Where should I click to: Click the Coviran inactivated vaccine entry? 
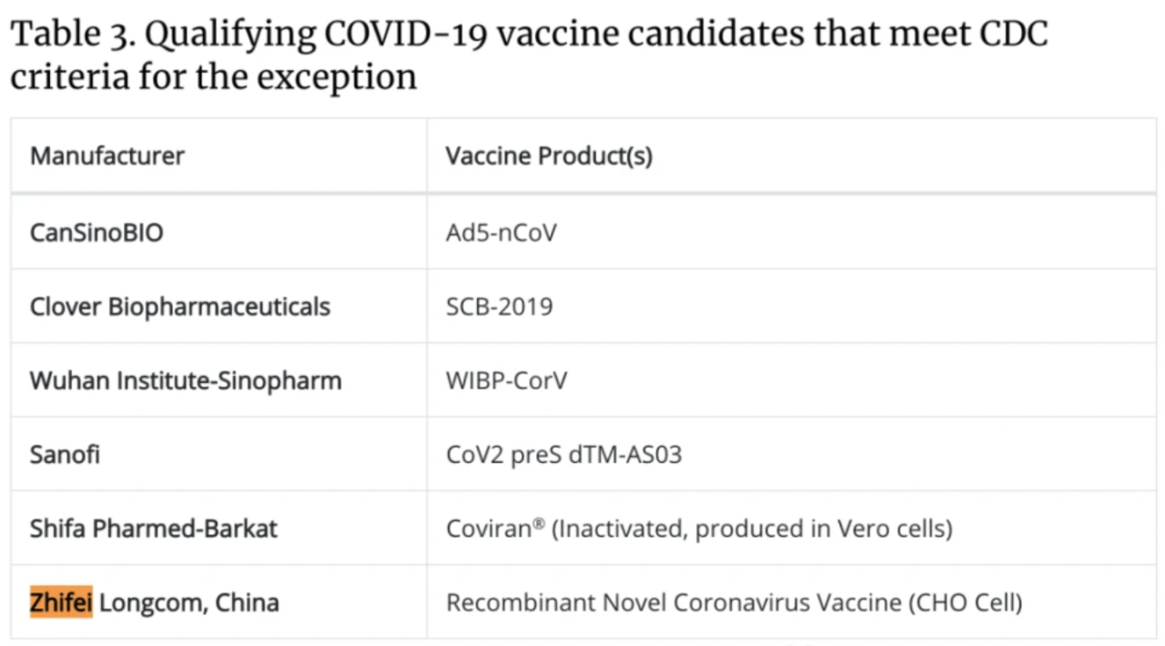pyautogui.click(x=699, y=529)
